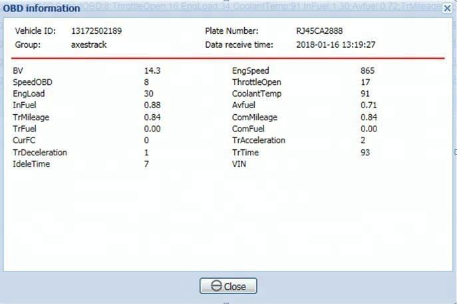Viewport: 457px width, 304px height.
Task: Click the group name axestrack
Action: (89, 44)
